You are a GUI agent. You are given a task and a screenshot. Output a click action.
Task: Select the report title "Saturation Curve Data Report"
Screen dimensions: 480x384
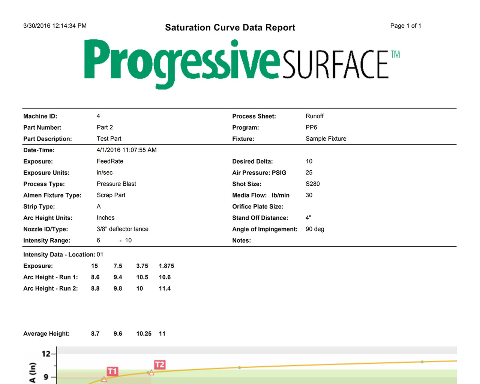[x=230, y=27]
